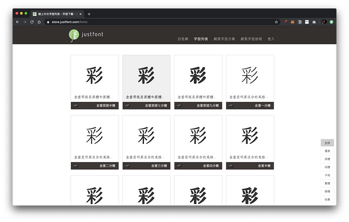Select the 線上中文字型列表 browser tab
This screenshot has width=349, height=222.
[57, 14]
